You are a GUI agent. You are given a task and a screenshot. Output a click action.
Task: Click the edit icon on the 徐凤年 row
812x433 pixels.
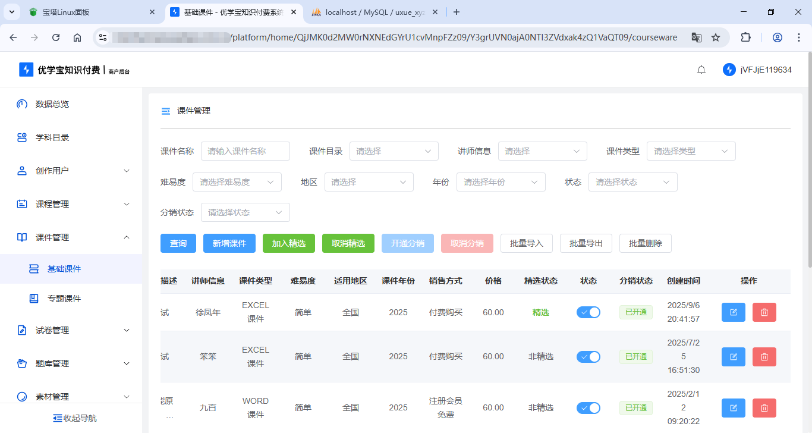click(733, 312)
